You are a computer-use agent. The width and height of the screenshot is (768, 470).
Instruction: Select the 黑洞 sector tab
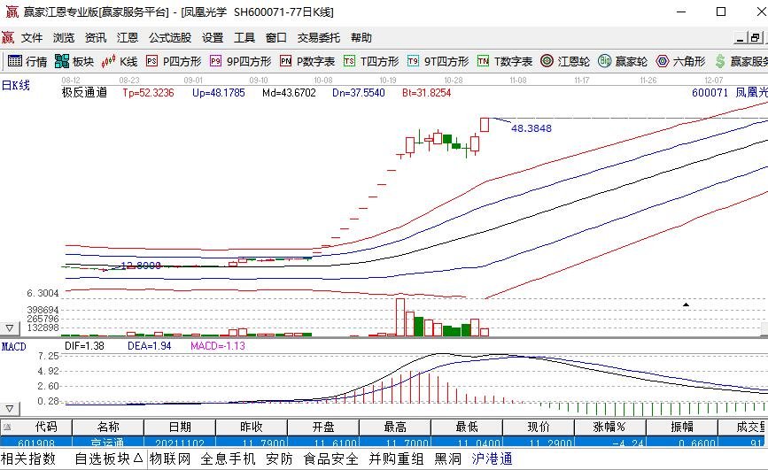click(x=447, y=458)
